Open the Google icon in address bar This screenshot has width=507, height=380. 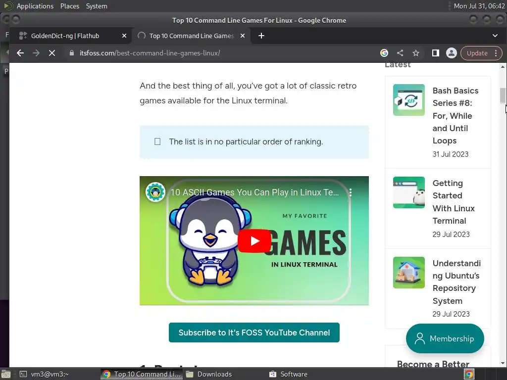click(x=384, y=53)
